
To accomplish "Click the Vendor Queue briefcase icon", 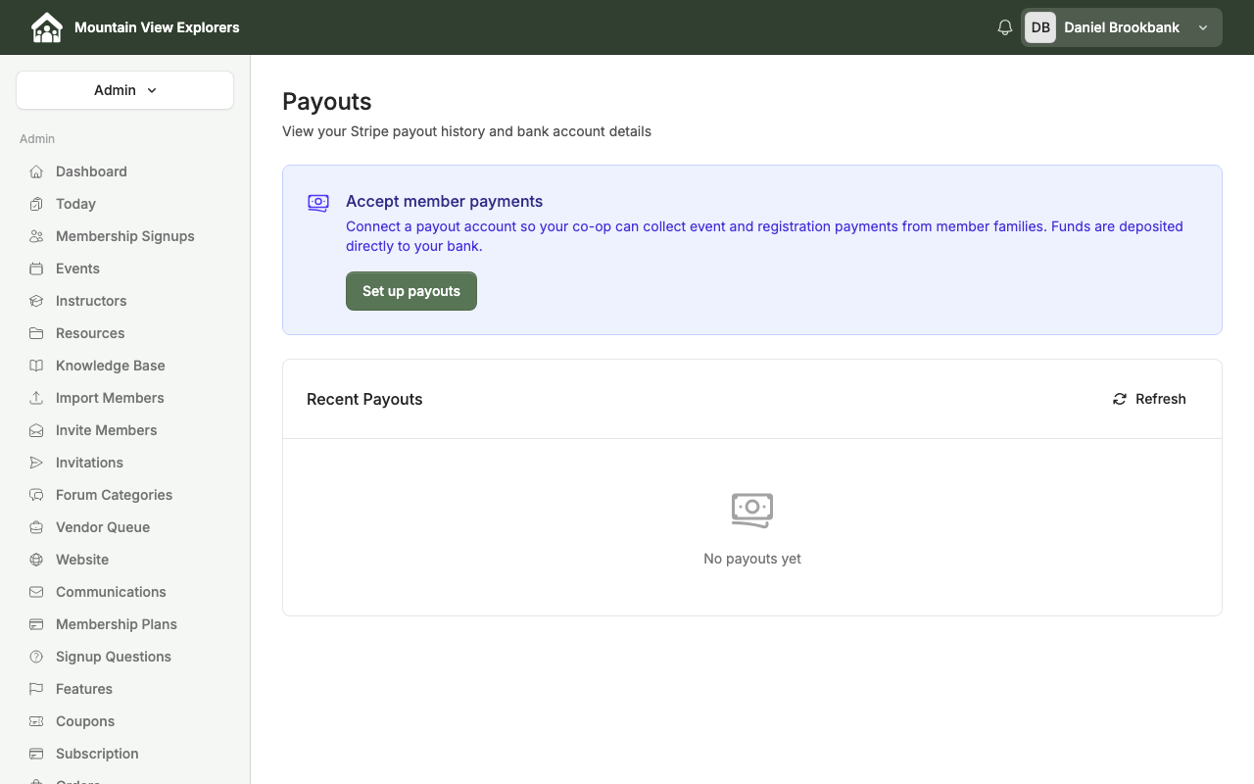I will 36,527.
